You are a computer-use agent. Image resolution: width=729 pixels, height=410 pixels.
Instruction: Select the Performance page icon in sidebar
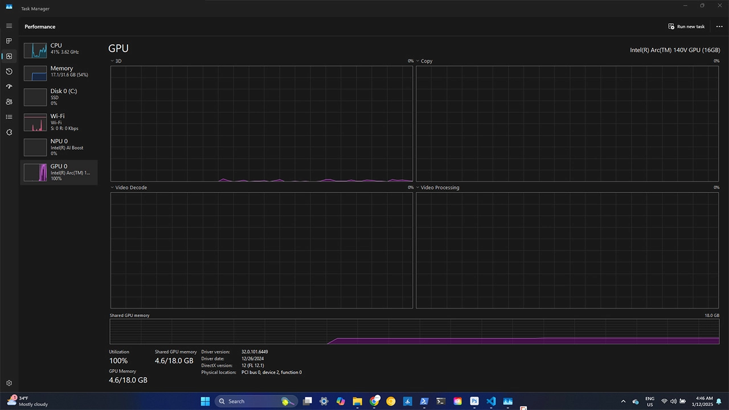point(9,56)
